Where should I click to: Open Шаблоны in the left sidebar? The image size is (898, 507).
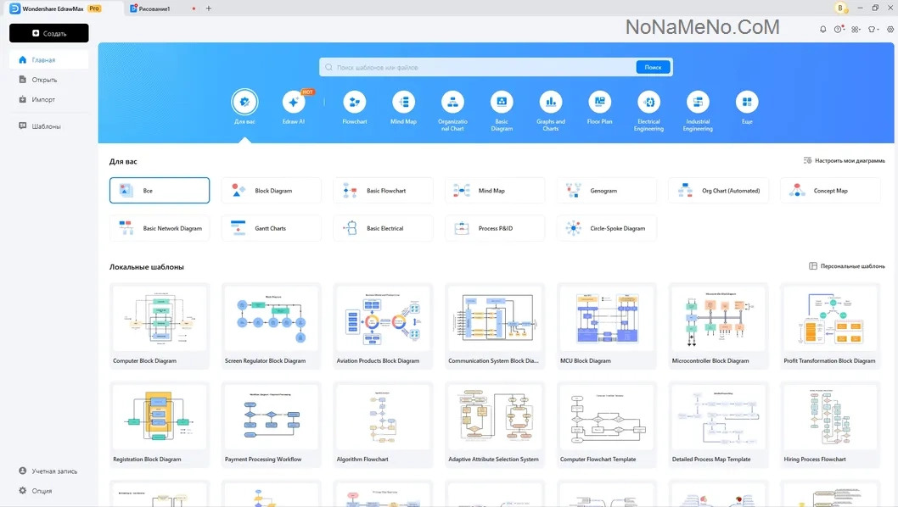[x=46, y=126]
